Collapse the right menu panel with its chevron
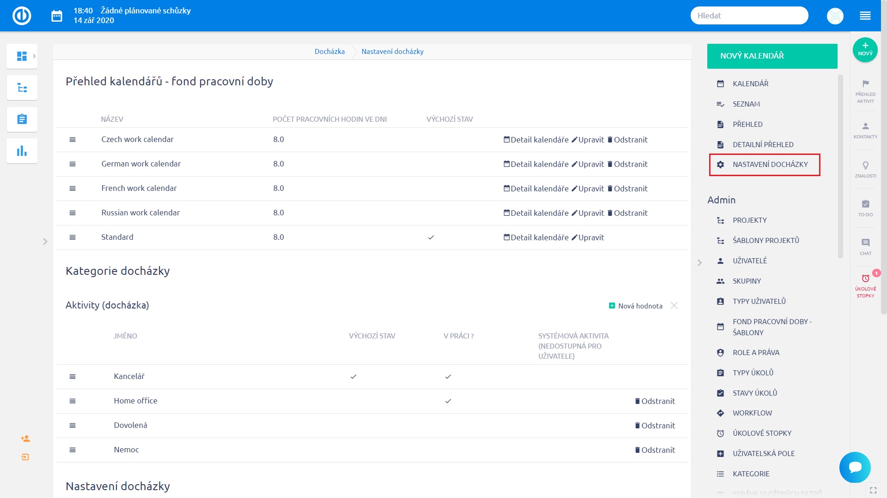The height and width of the screenshot is (498, 887). pyautogui.click(x=699, y=262)
